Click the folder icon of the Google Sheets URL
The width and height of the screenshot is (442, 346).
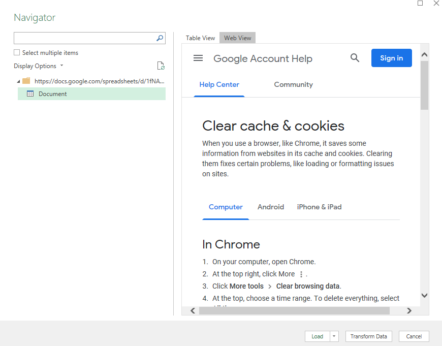click(x=26, y=81)
